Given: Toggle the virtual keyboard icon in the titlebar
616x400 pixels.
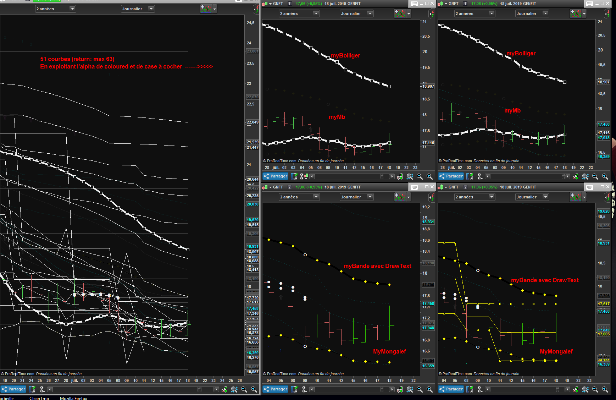Looking at the screenshot, I should [414, 4].
